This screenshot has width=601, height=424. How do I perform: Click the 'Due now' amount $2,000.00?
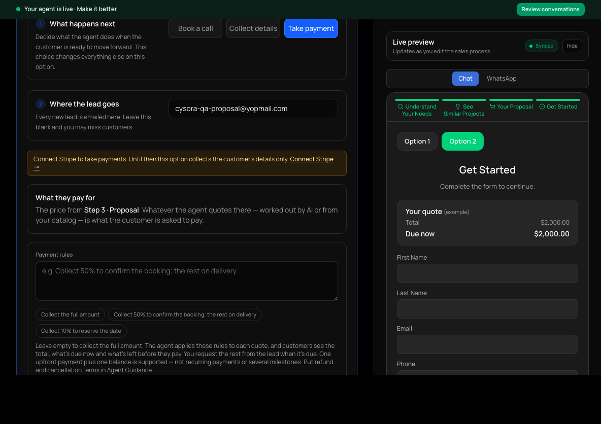pos(552,234)
